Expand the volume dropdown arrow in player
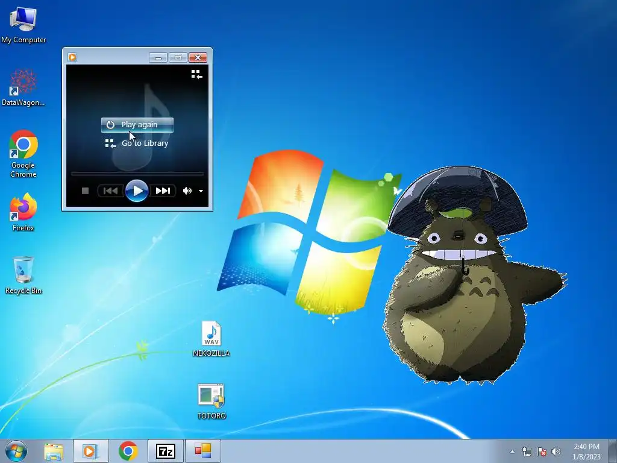617x463 pixels. 201,191
